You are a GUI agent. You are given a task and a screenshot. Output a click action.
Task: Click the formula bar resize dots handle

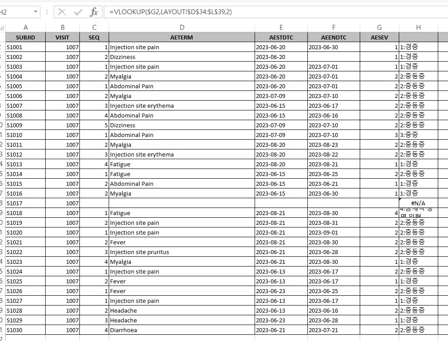pyautogui.click(x=47, y=12)
